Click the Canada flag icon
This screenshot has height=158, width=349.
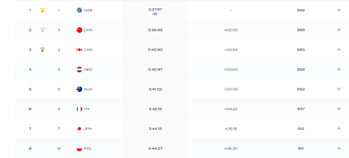[79, 50]
